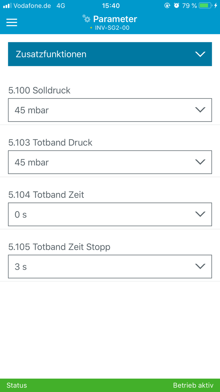The width and height of the screenshot is (220, 392).
Task: Tap the 15:40 clock in status bar
Action: 111,6
